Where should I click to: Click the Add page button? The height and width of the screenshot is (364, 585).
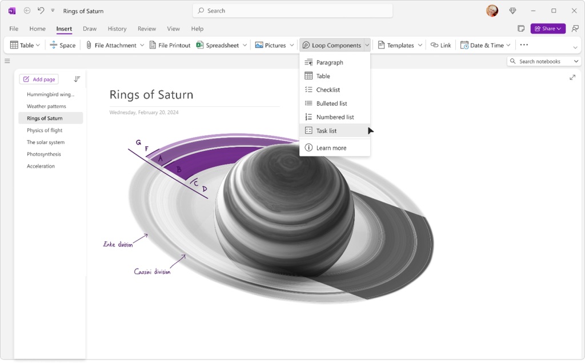point(39,79)
